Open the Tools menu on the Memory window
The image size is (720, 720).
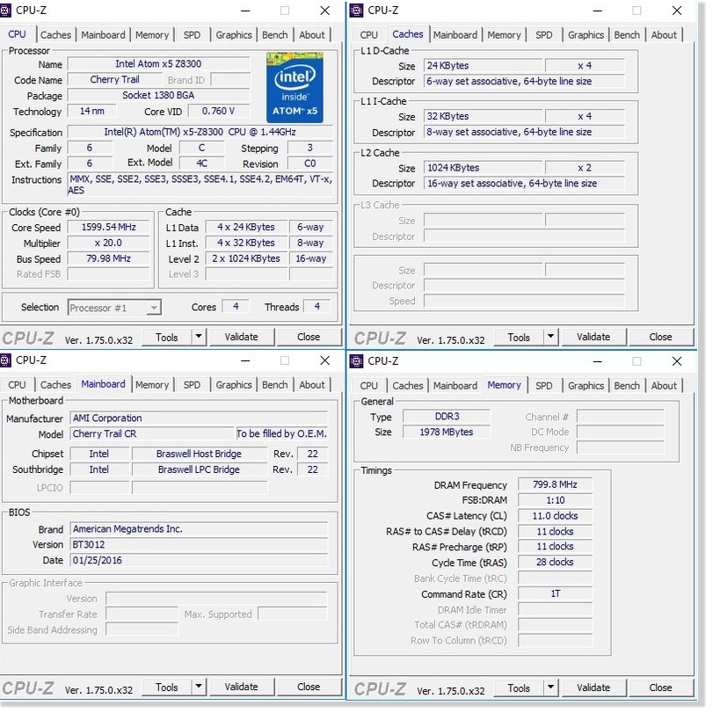pos(520,687)
